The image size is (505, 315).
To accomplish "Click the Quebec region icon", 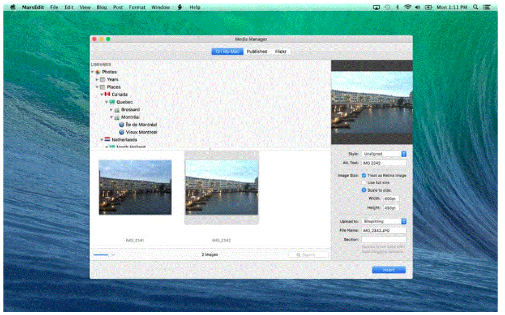I will point(112,102).
